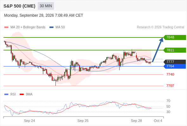Click the 30 MIN timeframe badge
Screen dimensions: 187x126
click(x=46, y=6)
